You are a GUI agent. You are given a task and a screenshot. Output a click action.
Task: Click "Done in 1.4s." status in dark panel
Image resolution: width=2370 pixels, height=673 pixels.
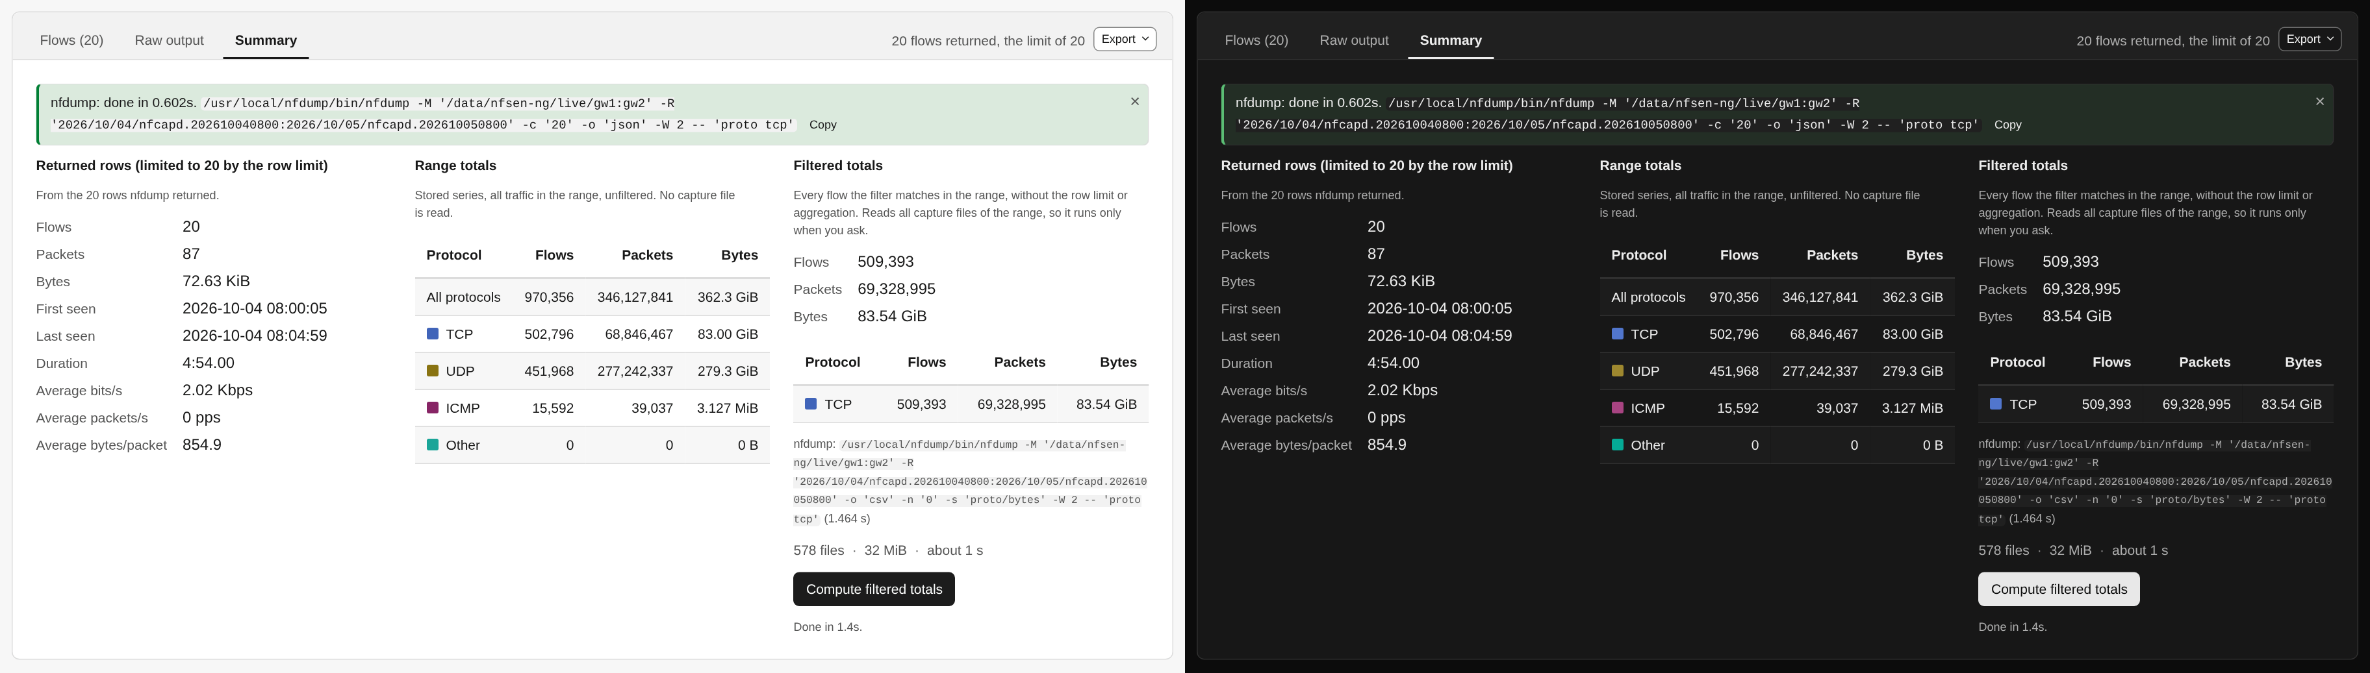2013,627
